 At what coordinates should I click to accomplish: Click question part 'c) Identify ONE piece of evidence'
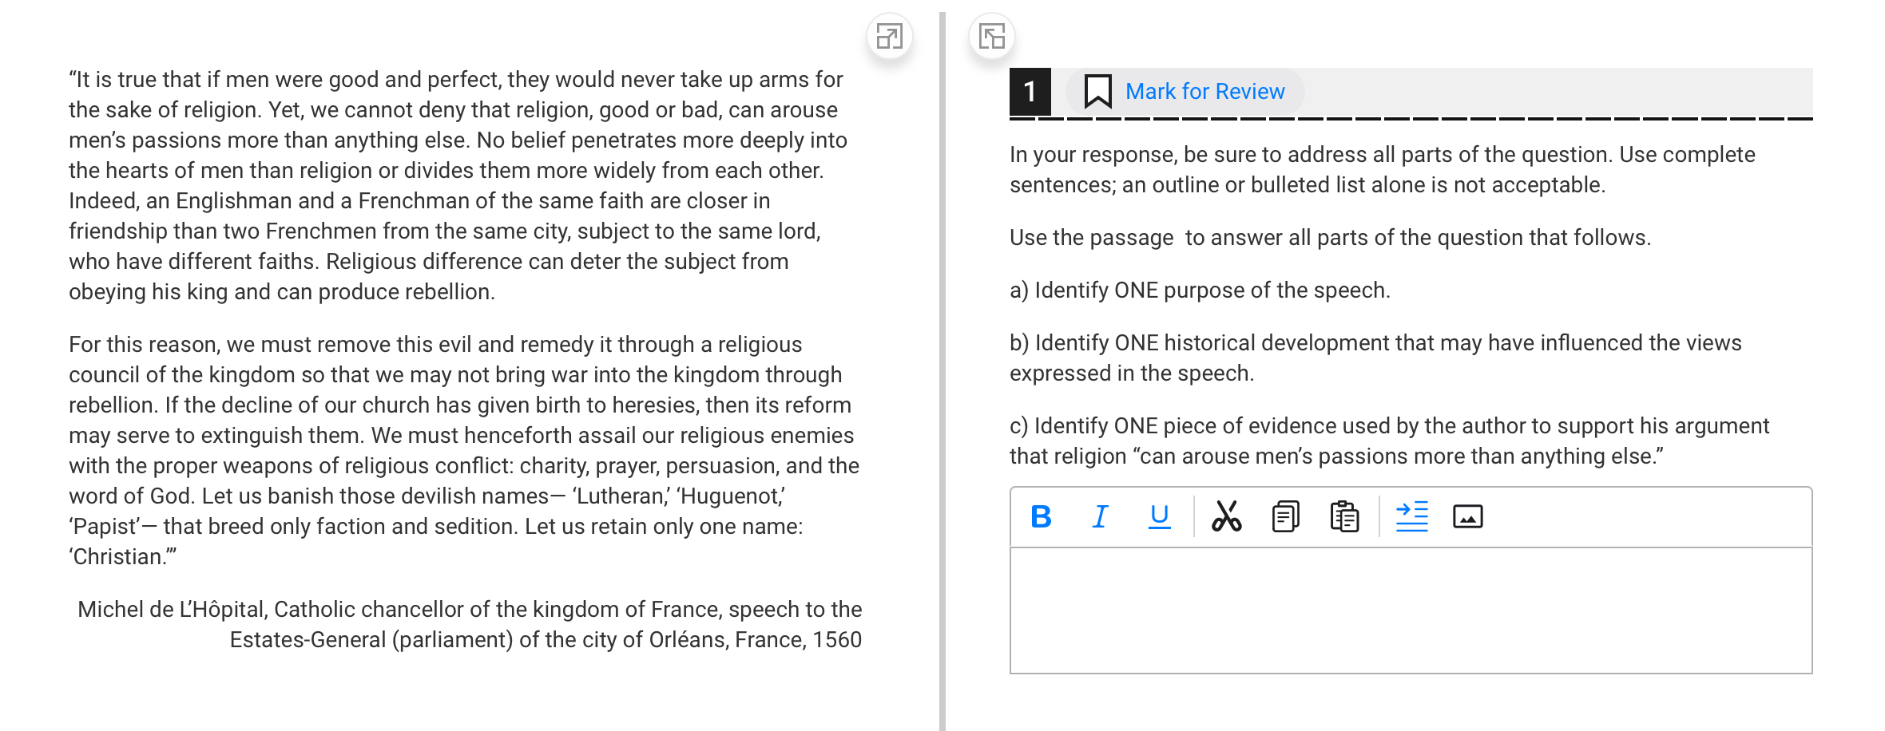1389,441
